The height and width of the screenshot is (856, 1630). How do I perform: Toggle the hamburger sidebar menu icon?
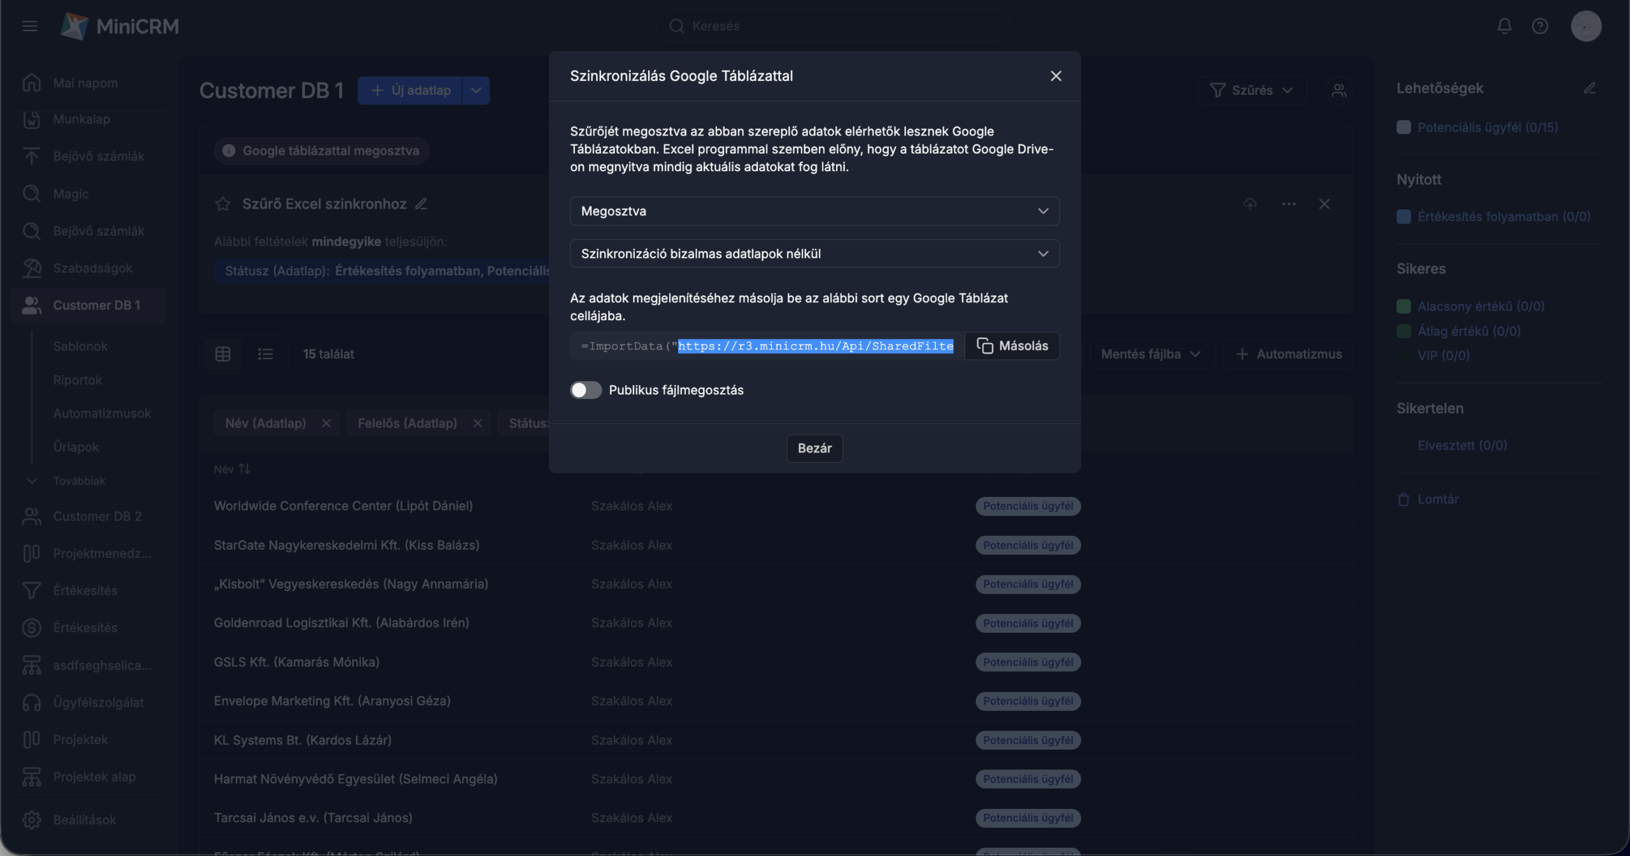29,26
